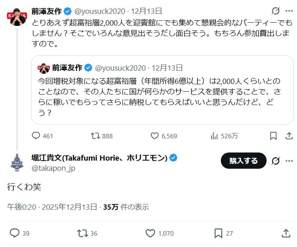Retweet 堀江貴文's post showing 36
The width and height of the screenshot is (297, 247).
point(83,233)
